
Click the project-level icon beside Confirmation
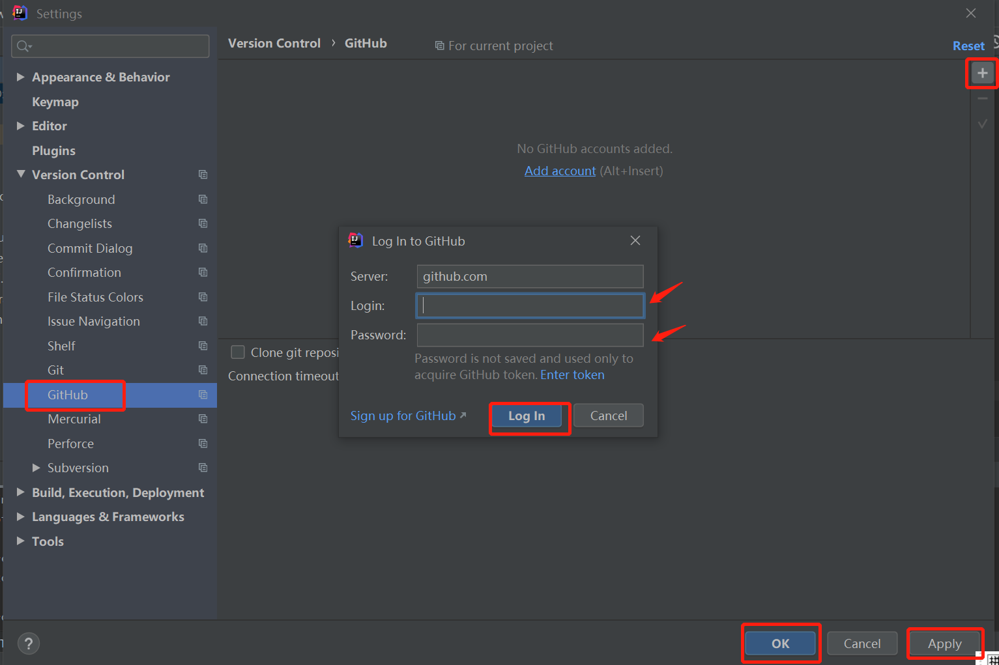(x=203, y=272)
